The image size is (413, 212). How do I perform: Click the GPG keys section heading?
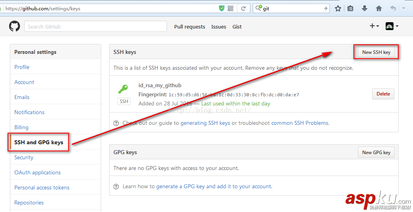click(x=125, y=152)
